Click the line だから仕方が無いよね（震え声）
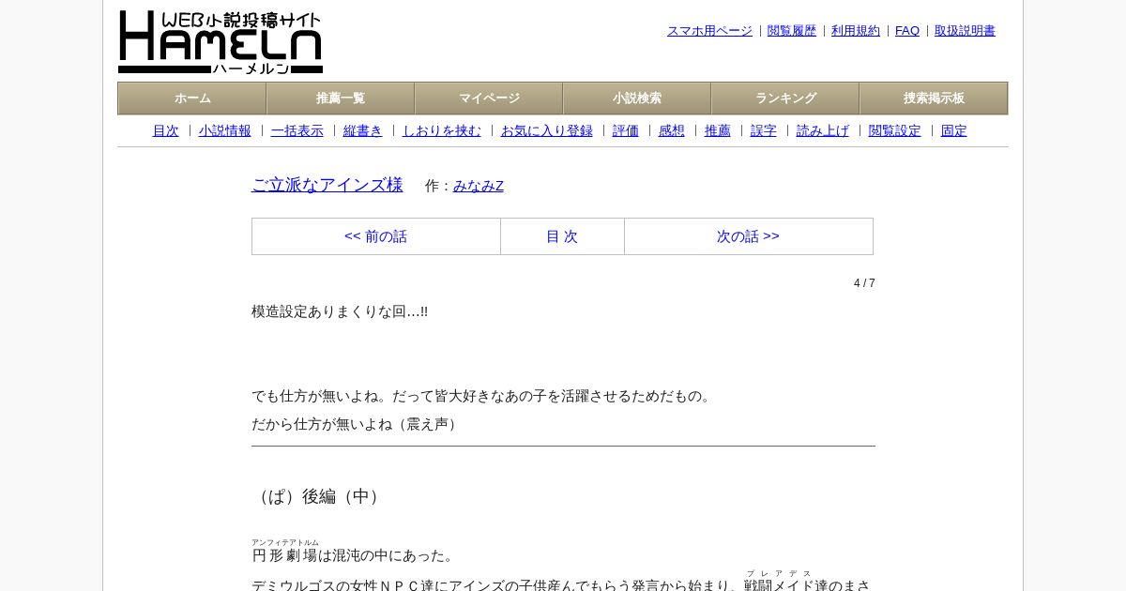 tap(357, 424)
